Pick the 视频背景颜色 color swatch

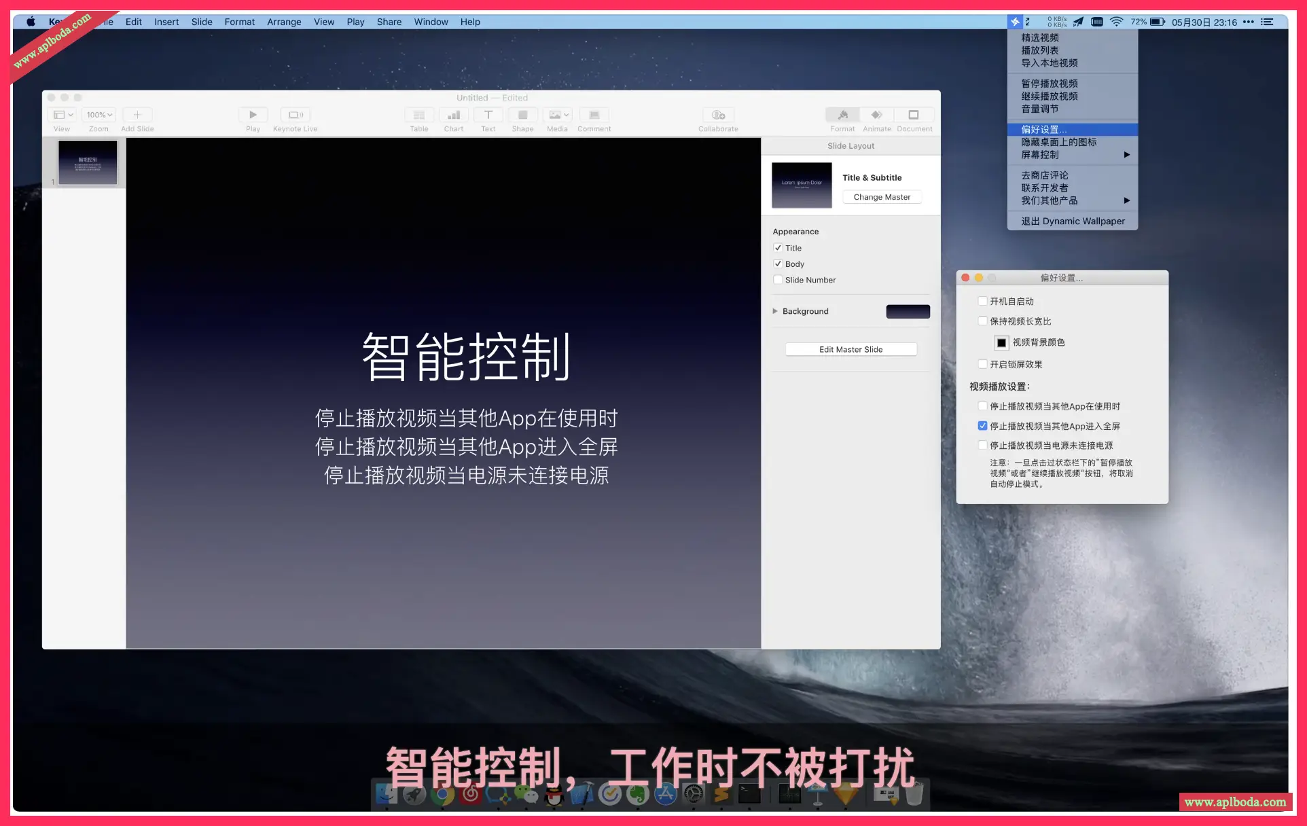click(x=1001, y=342)
